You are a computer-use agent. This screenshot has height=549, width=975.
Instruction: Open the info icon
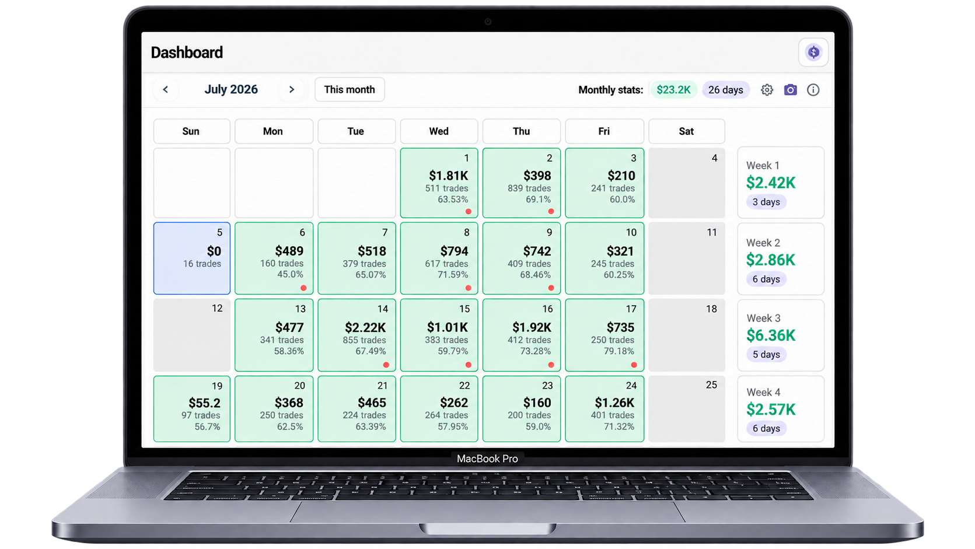point(813,90)
